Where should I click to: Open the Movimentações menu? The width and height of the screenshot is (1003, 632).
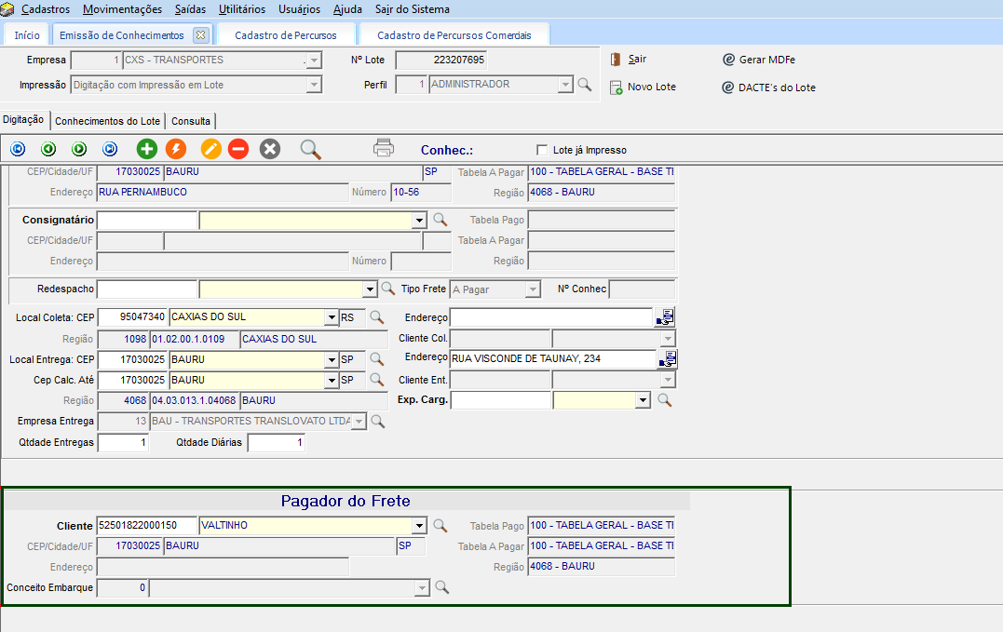[122, 9]
